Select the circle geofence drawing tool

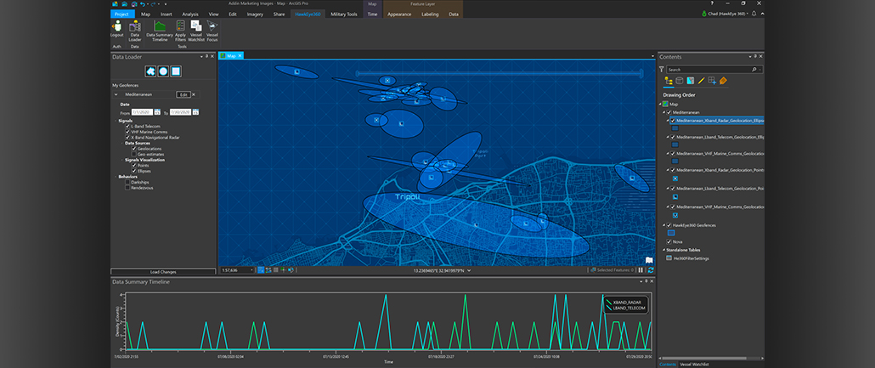(x=162, y=71)
